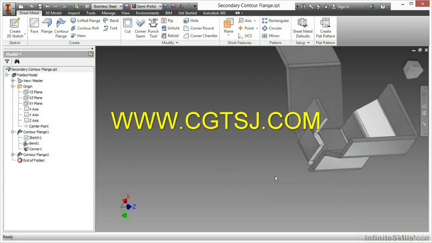Image resolution: width=432 pixels, height=243 pixels.
Task: Collapse Contour Flange1 tree node
Action: [x=12, y=132]
